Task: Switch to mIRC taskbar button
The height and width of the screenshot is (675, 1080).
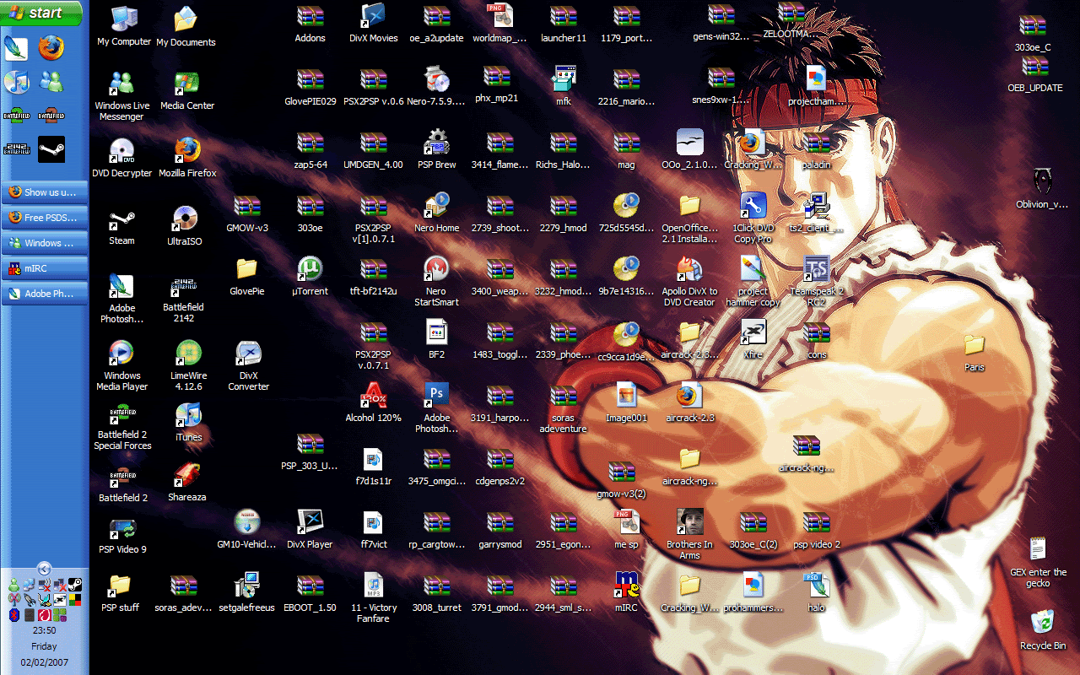Action: pyautogui.click(x=45, y=268)
